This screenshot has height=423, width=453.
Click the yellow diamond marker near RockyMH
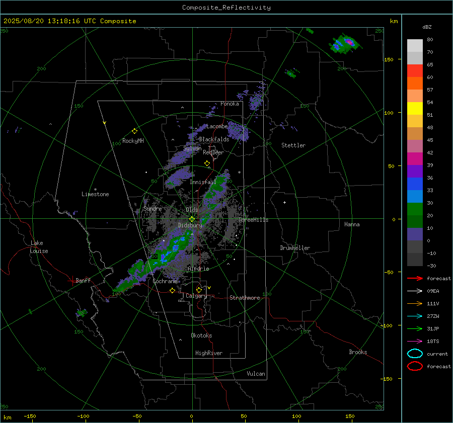click(134, 131)
